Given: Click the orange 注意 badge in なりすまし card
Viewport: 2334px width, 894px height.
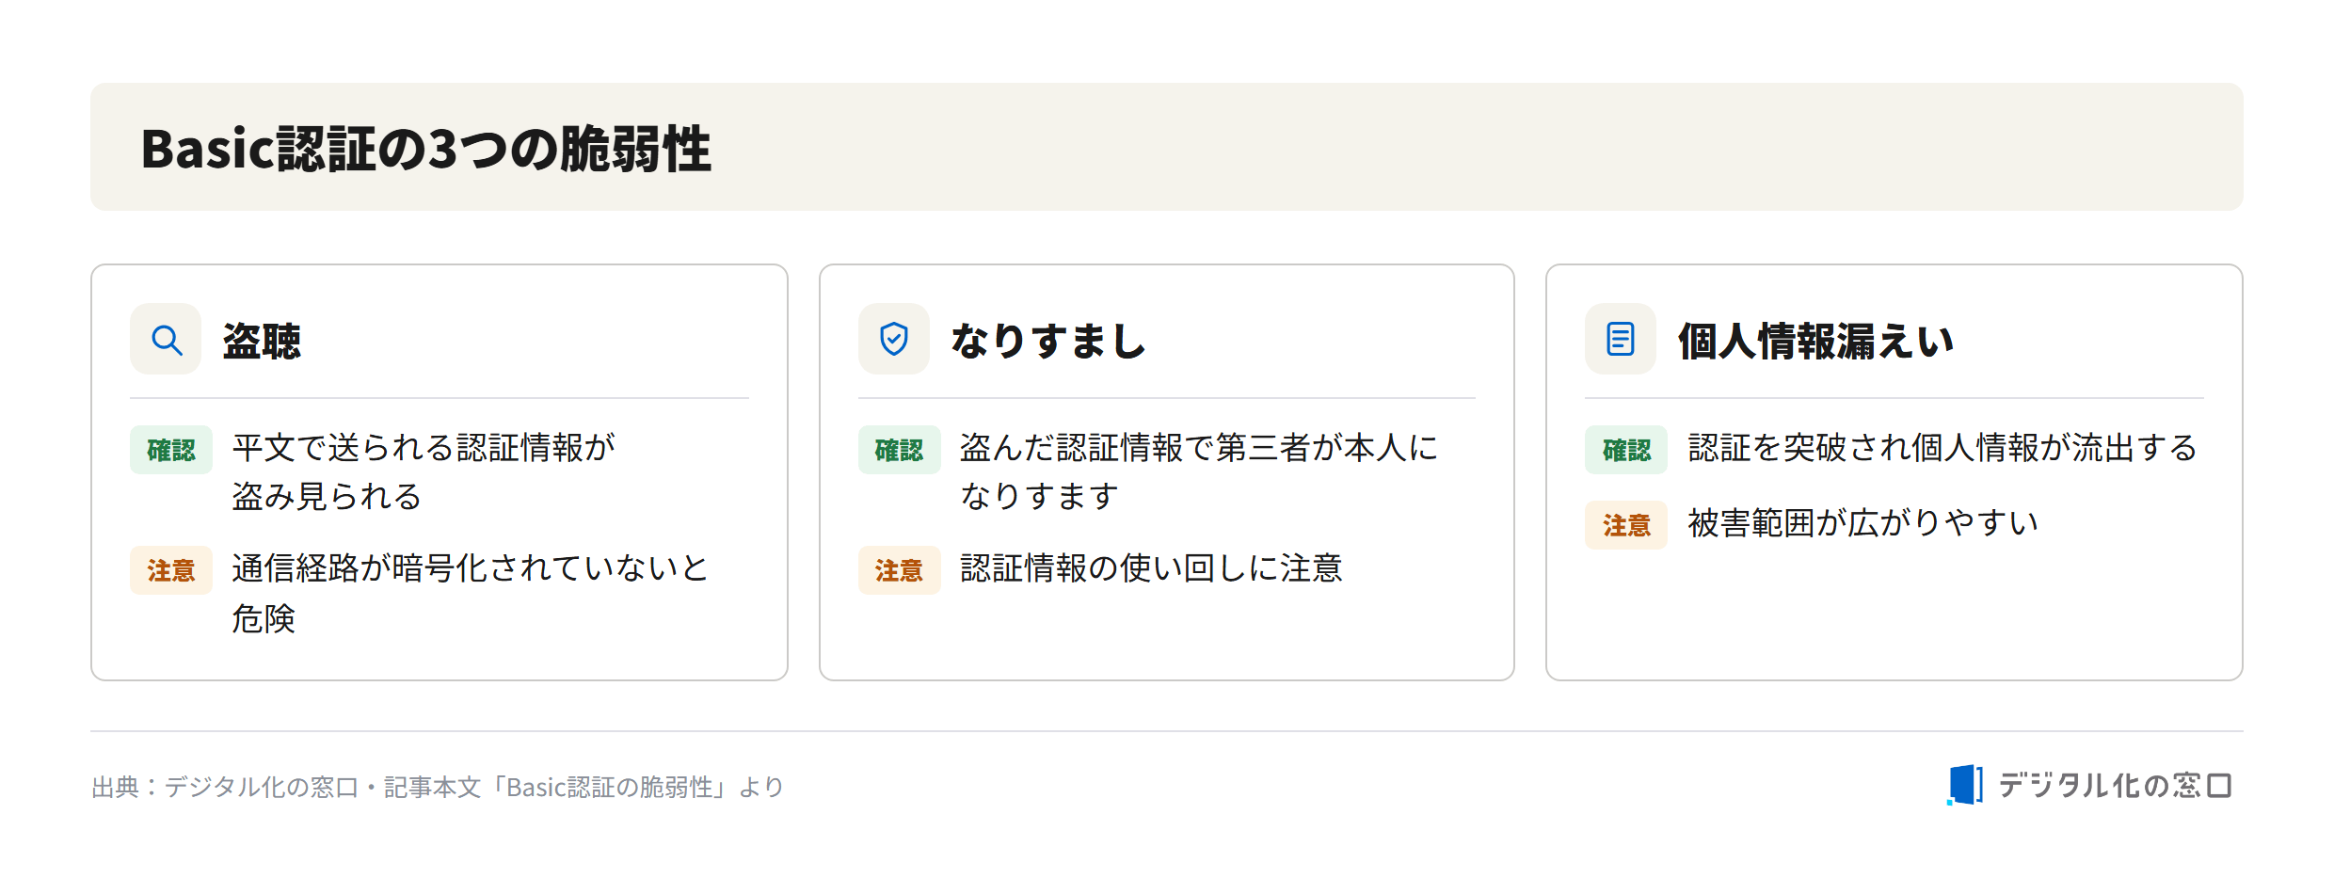Looking at the screenshot, I should point(899,570).
